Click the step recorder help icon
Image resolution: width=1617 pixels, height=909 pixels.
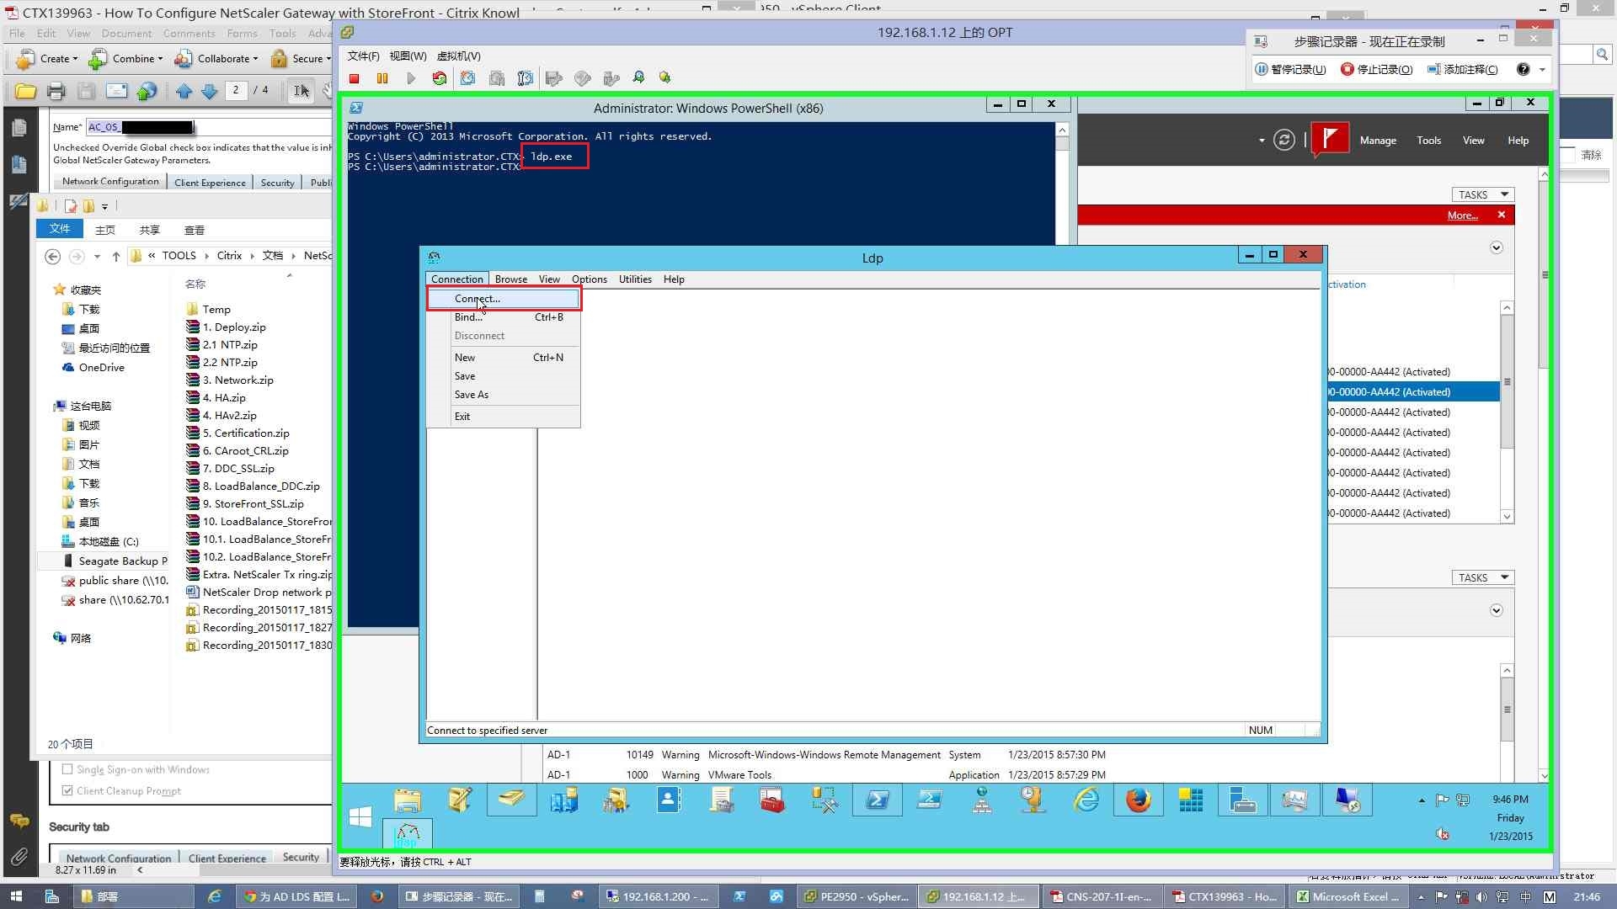[x=1524, y=70]
